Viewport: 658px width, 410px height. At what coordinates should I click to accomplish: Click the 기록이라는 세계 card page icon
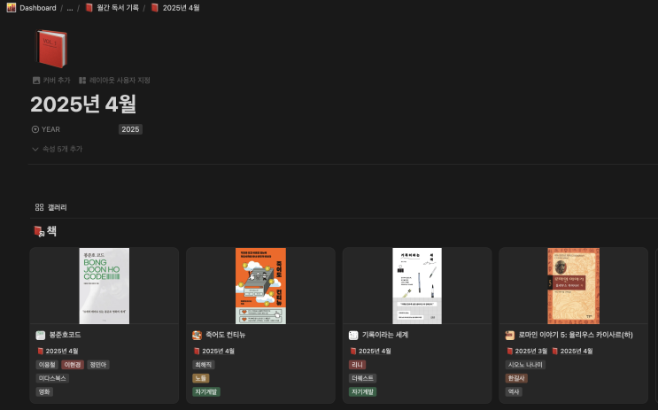coord(353,336)
